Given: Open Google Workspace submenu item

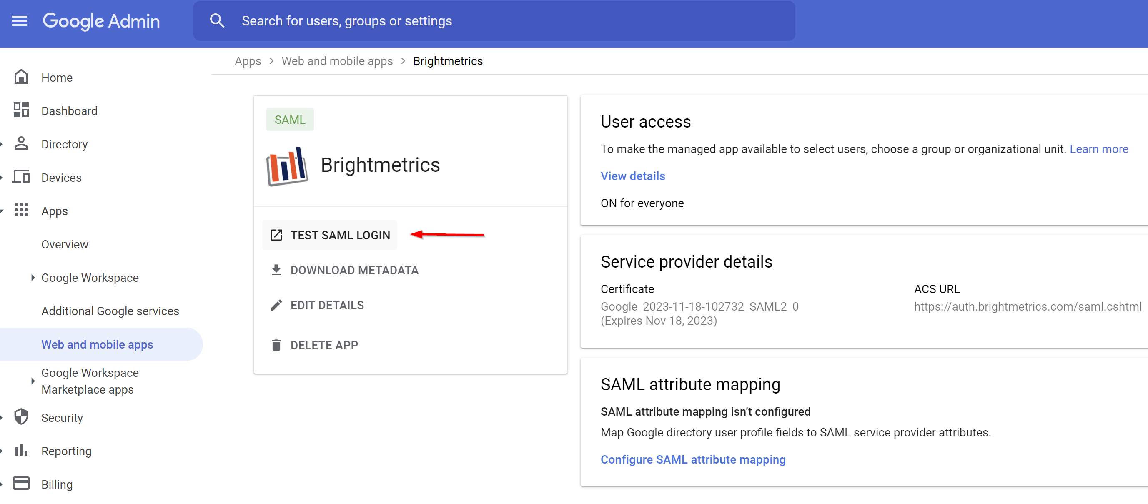Looking at the screenshot, I should (90, 278).
